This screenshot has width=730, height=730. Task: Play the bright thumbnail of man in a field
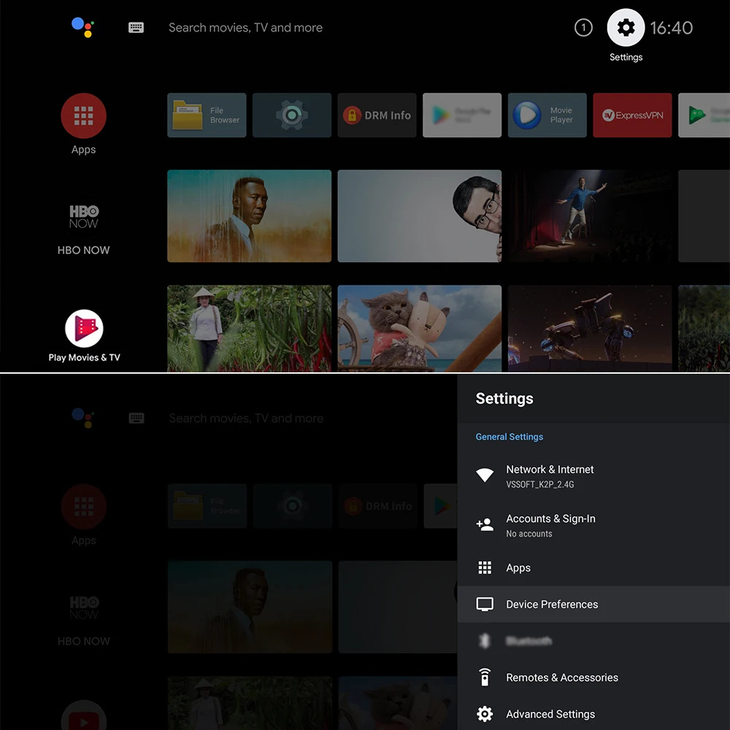tap(249, 216)
